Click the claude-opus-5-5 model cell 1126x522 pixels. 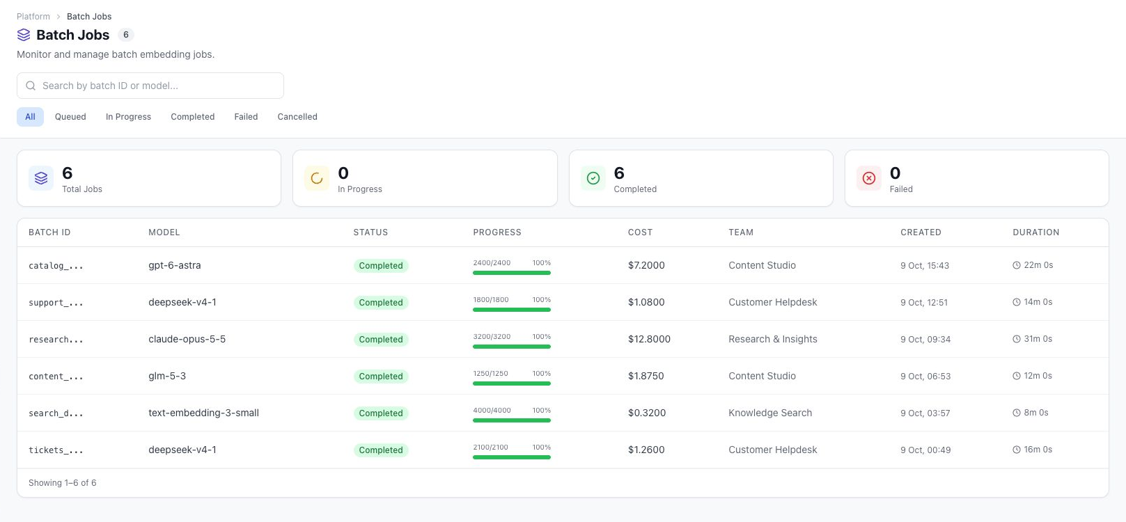(187, 339)
